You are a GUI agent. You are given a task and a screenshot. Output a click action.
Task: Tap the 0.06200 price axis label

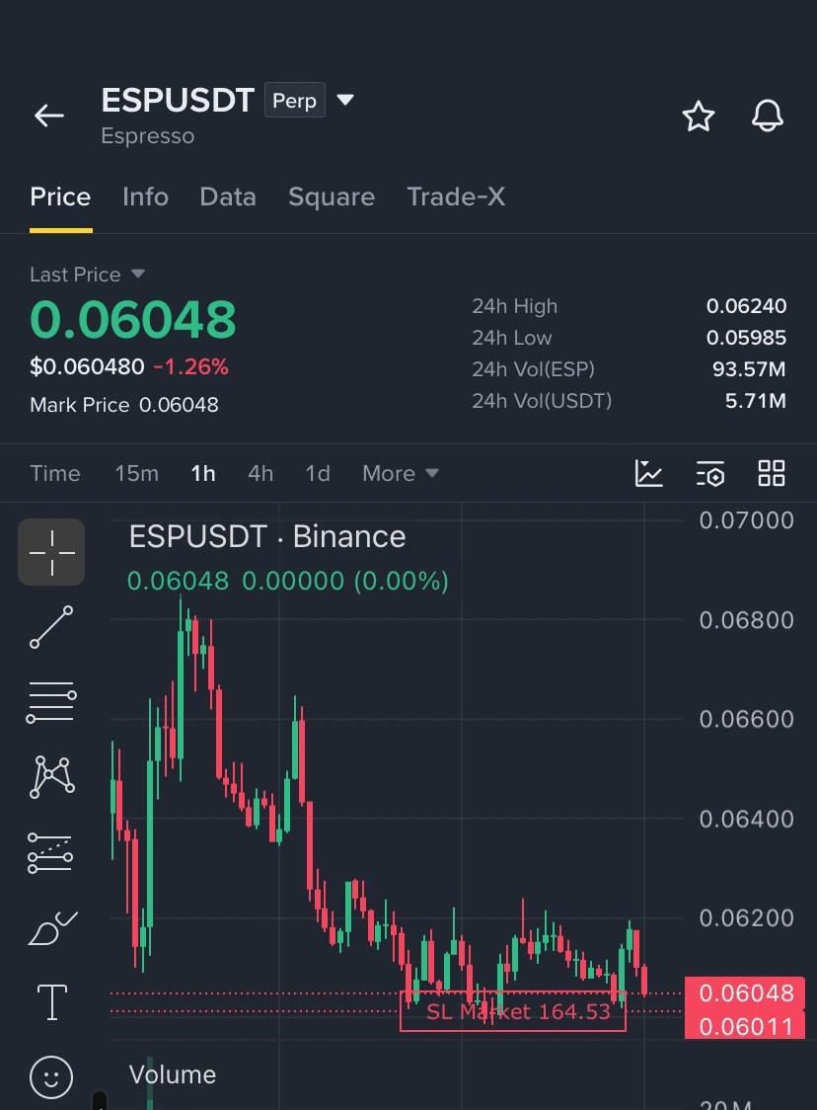coord(746,918)
